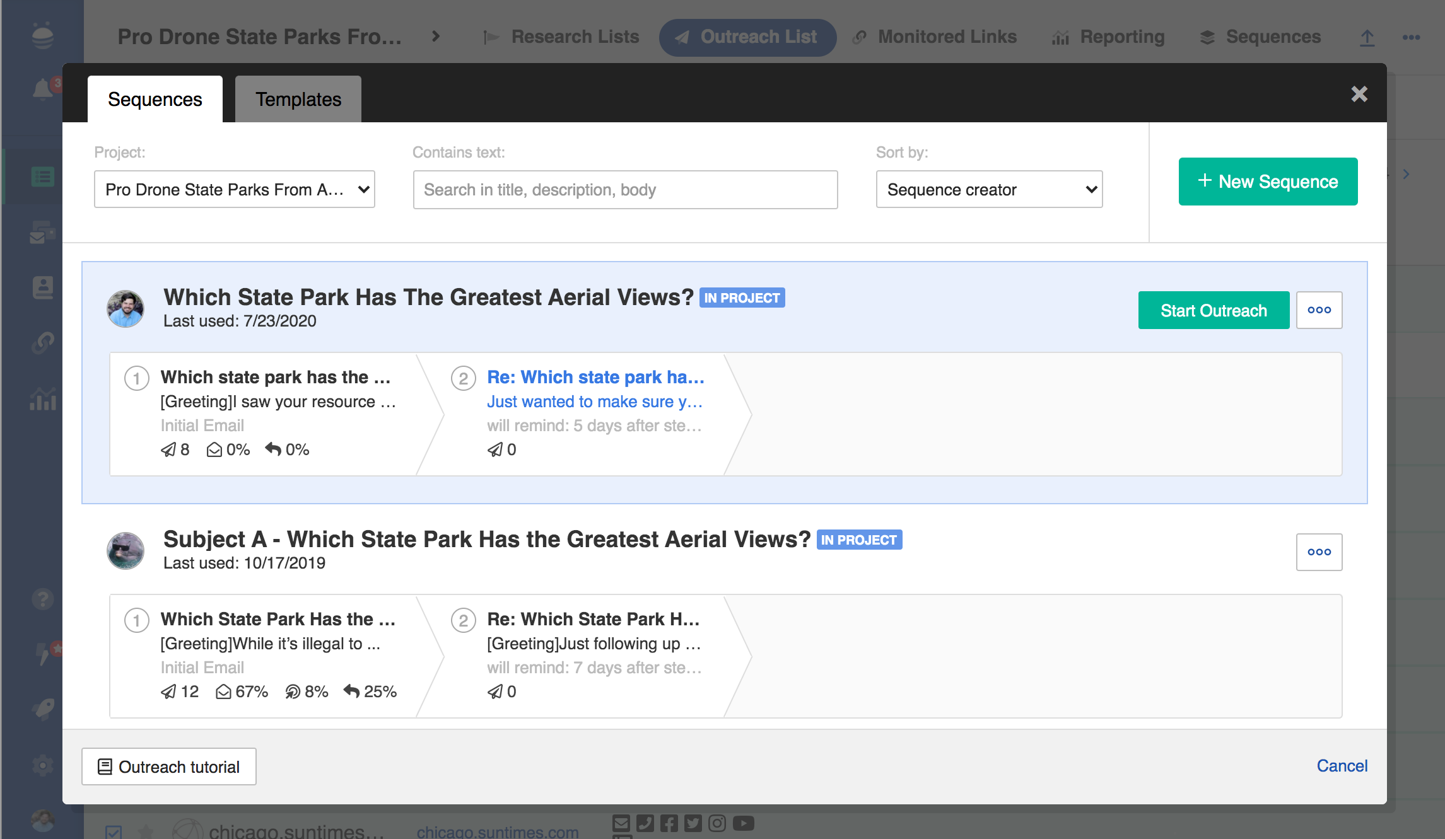Click the settings gear icon in sidebar
Screen dimensions: 1445x839
43,766
